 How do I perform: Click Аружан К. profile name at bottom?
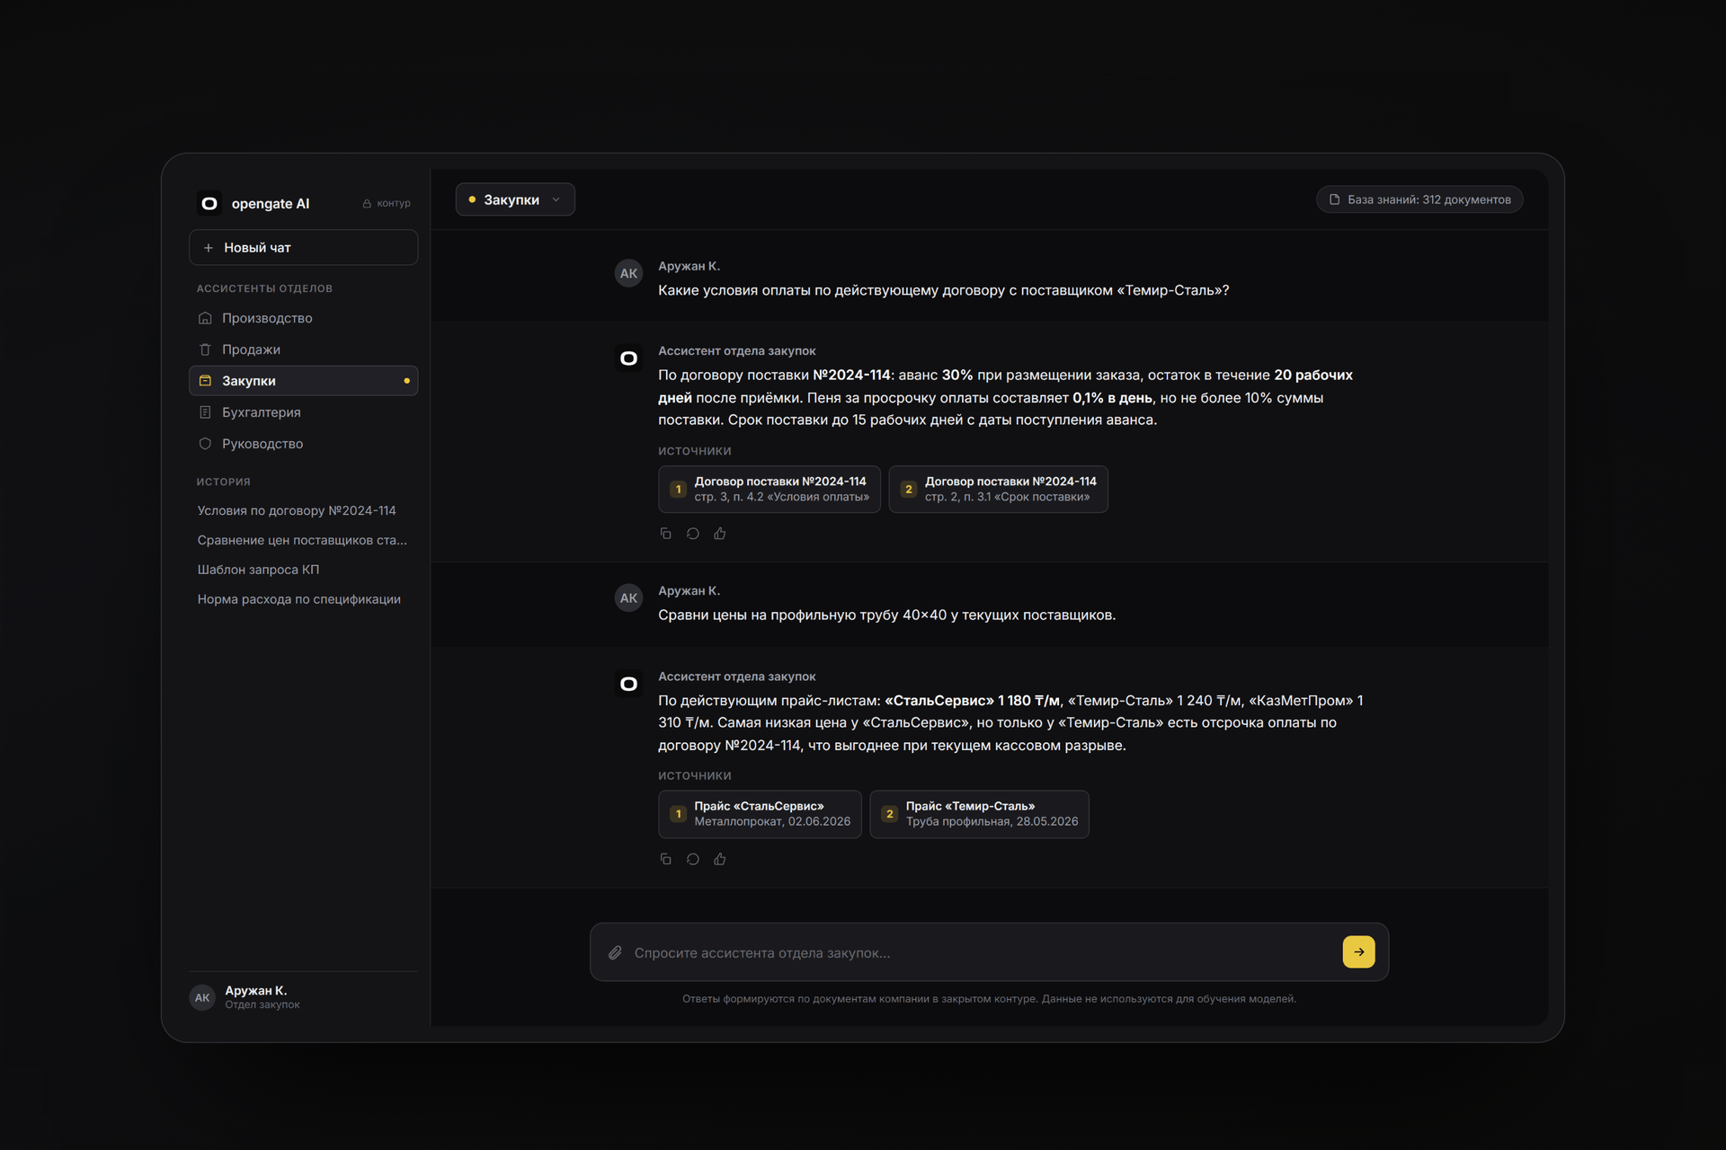(x=256, y=990)
